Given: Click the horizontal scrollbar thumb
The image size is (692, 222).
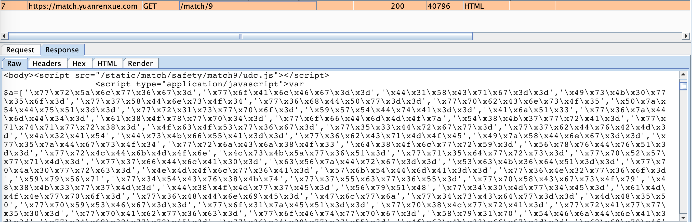Looking at the screenshot, I should (x=241, y=36).
